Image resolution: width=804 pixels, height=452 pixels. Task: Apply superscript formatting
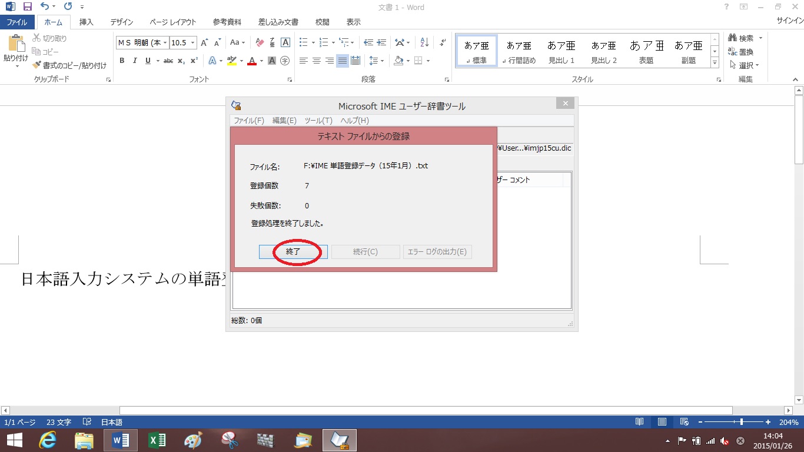[x=194, y=61]
